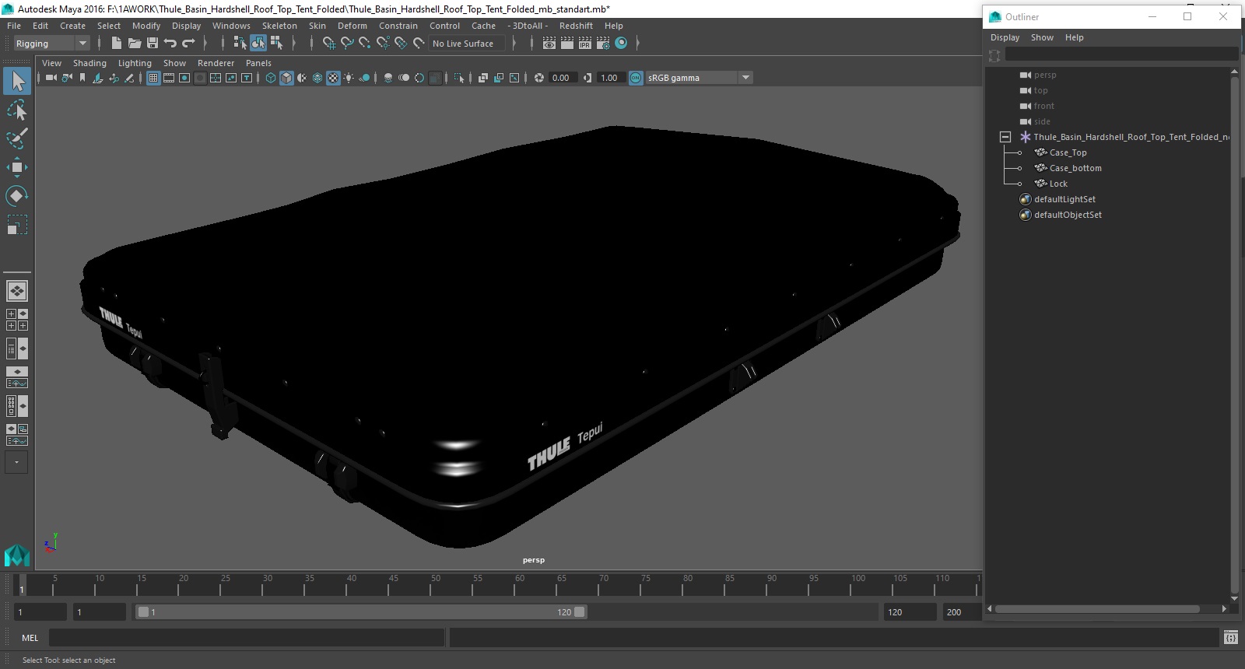The image size is (1245, 669).
Task: Select Case_bottom in the Outliner
Action: pos(1075,168)
